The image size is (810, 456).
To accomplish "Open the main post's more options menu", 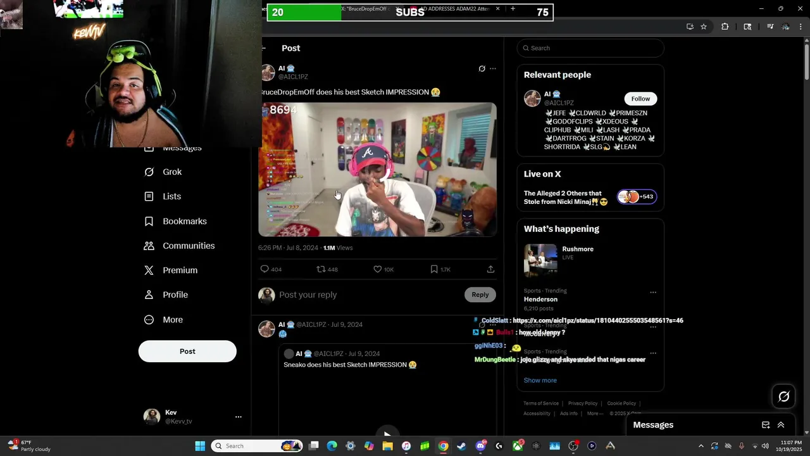I will (x=493, y=68).
